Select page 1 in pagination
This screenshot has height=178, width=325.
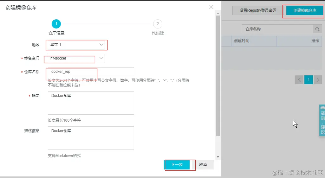click(309, 80)
